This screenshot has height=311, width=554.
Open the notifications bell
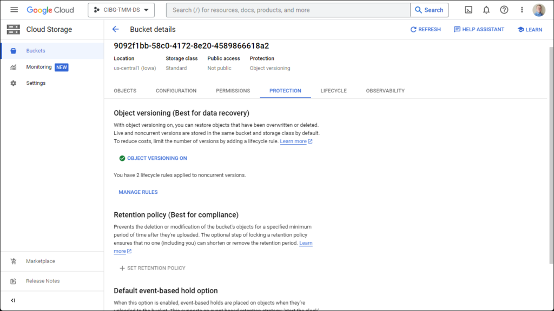point(486,10)
